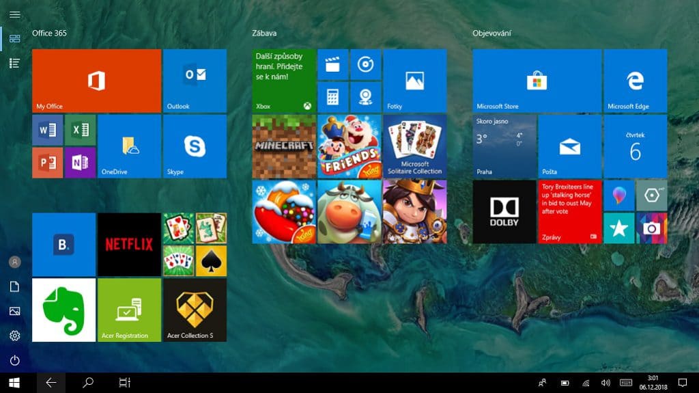Open the Praha weather tile
Viewport: 699px width, 393px height.
tap(504, 146)
